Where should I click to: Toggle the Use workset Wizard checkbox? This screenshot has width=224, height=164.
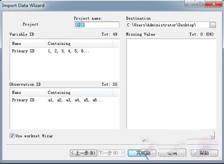coord(12,136)
